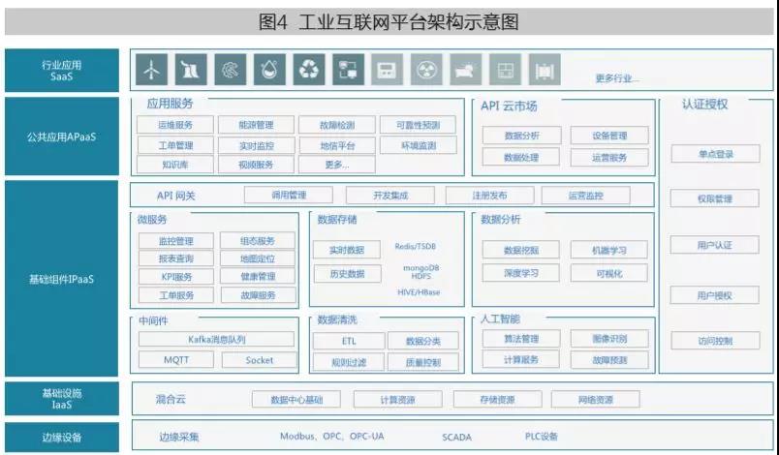This screenshot has height=455, width=779.
Task: Click 运营服务 in API 云市场
Action: point(609,157)
